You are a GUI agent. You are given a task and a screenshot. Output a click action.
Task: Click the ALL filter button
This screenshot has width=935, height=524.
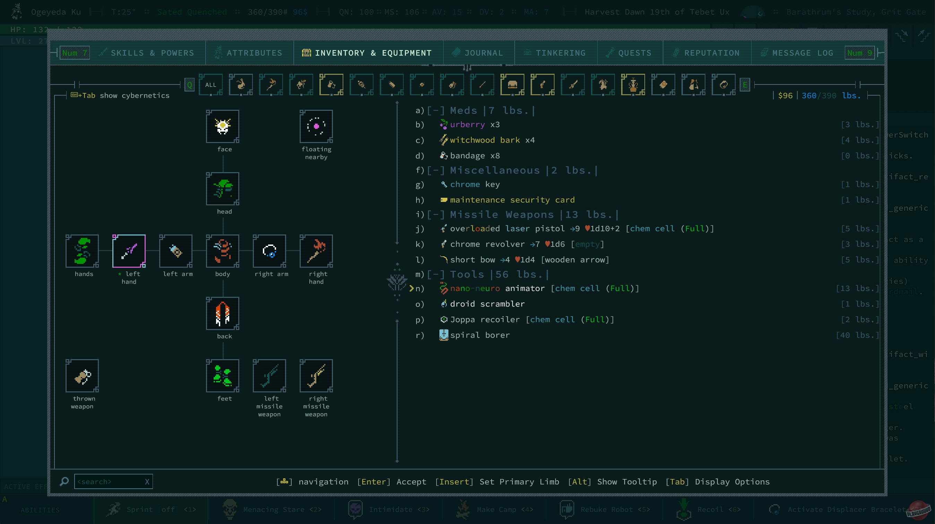click(x=211, y=85)
